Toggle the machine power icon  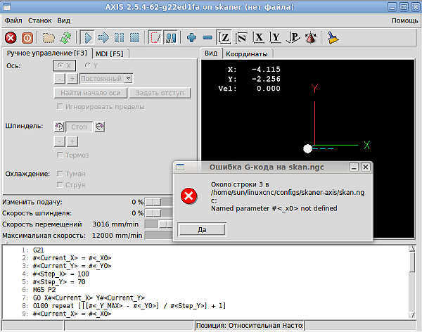[27, 38]
